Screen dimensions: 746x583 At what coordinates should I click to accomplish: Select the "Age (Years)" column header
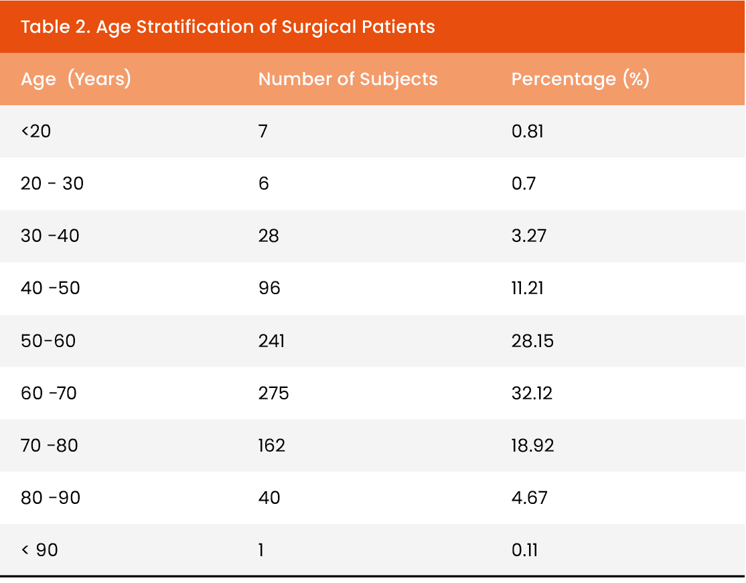76,79
